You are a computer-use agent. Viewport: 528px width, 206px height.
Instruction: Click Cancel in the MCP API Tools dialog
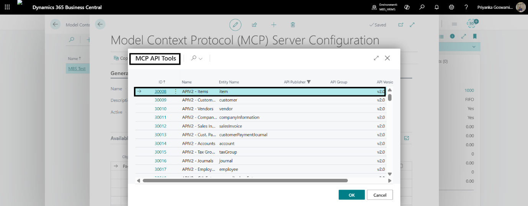coord(380,195)
